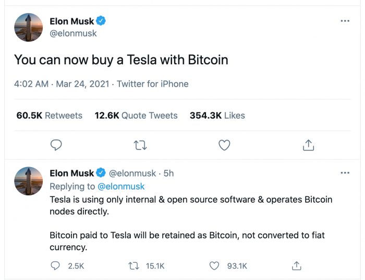Open the @elonmusk link in Replying to

point(121,186)
